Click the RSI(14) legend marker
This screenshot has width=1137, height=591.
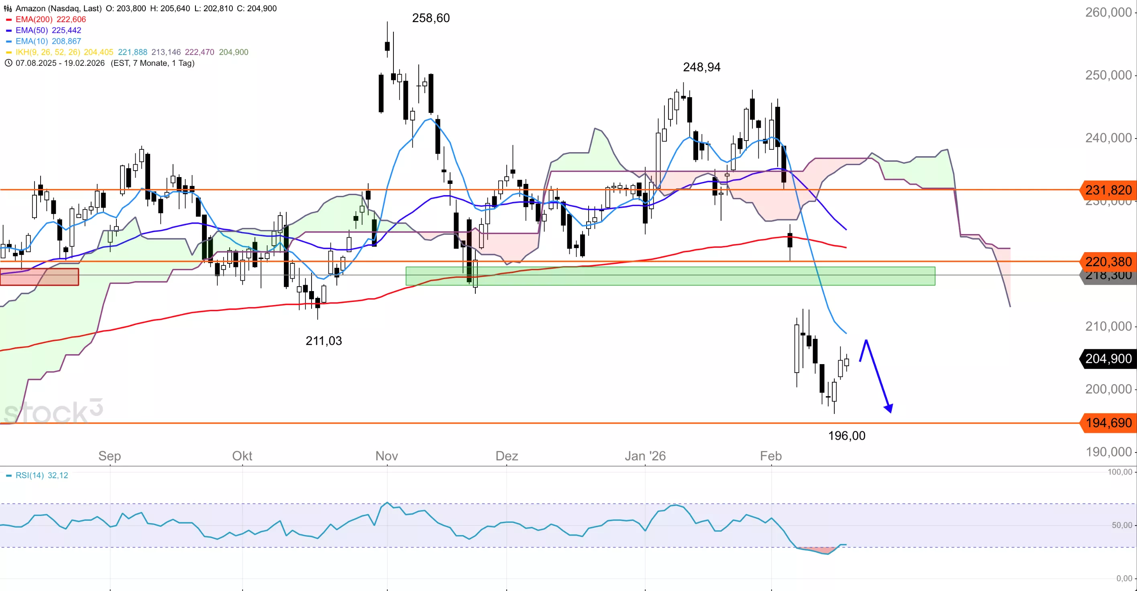tap(8, 475)
